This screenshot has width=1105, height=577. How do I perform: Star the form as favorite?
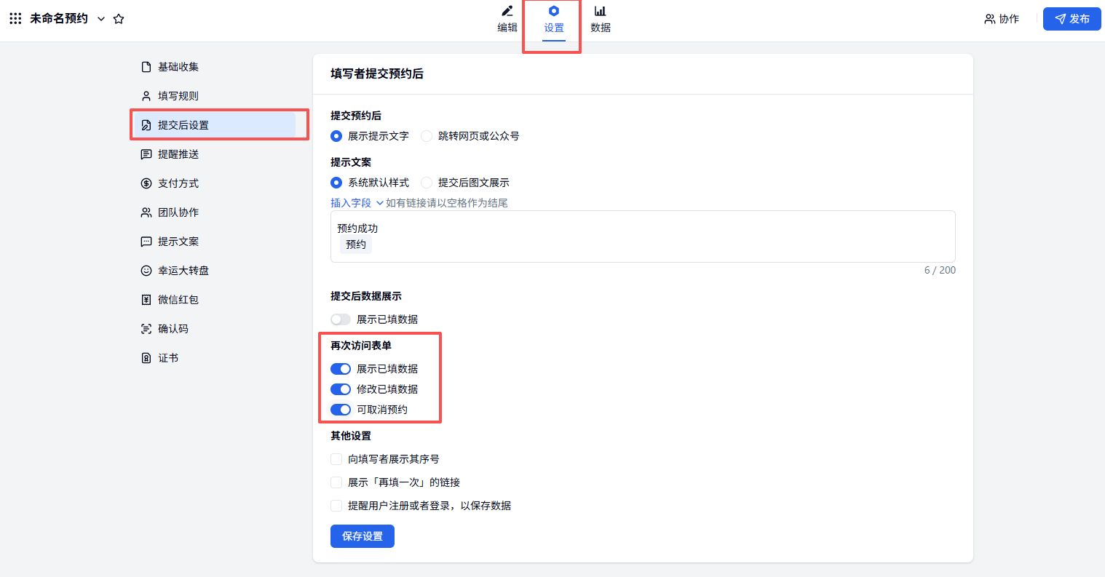[119, 19]
